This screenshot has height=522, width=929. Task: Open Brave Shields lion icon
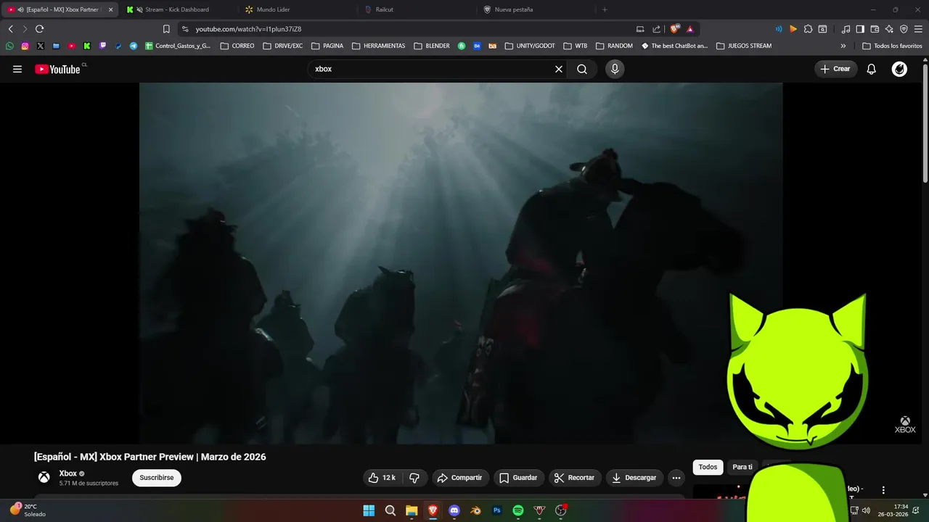(674, 29)
